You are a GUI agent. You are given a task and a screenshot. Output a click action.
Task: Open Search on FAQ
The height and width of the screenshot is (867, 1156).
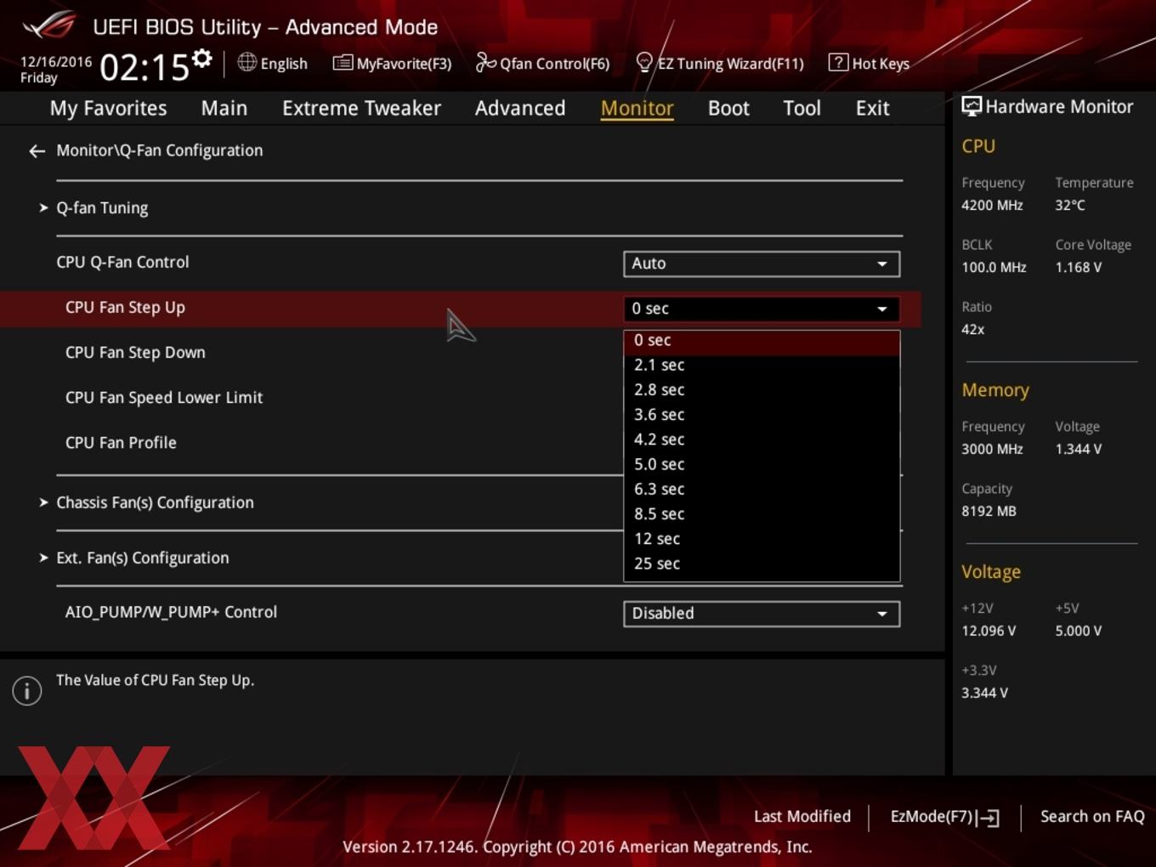tap(1092, 817)
